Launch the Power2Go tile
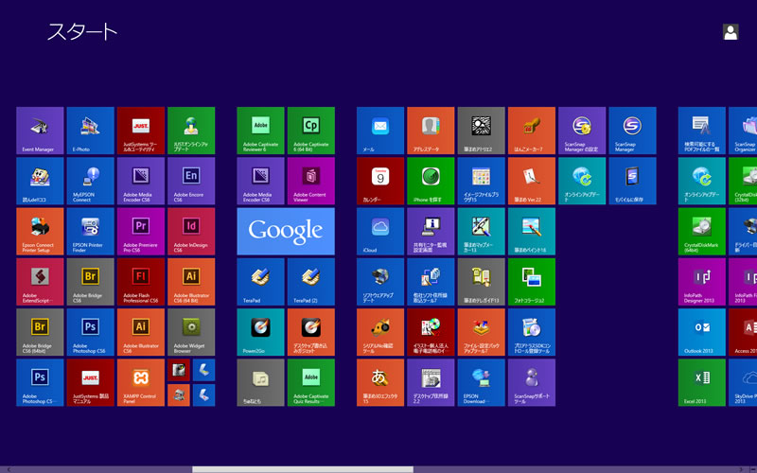This screenshot has width=757, height=473. (261, 333)
